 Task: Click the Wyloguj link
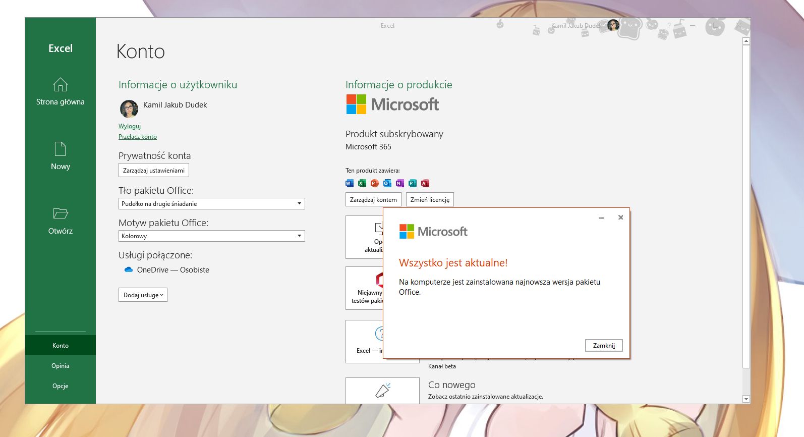click(x=130, y=126)
